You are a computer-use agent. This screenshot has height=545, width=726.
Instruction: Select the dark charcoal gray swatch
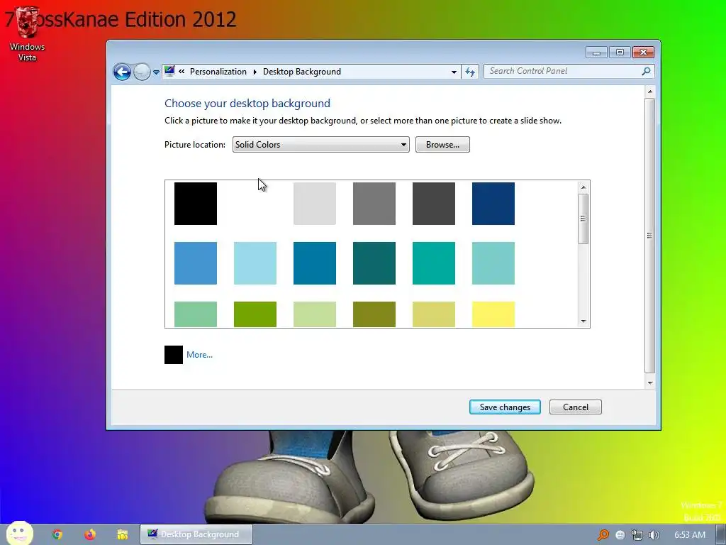pyautogui.click(x=434, y=204)
